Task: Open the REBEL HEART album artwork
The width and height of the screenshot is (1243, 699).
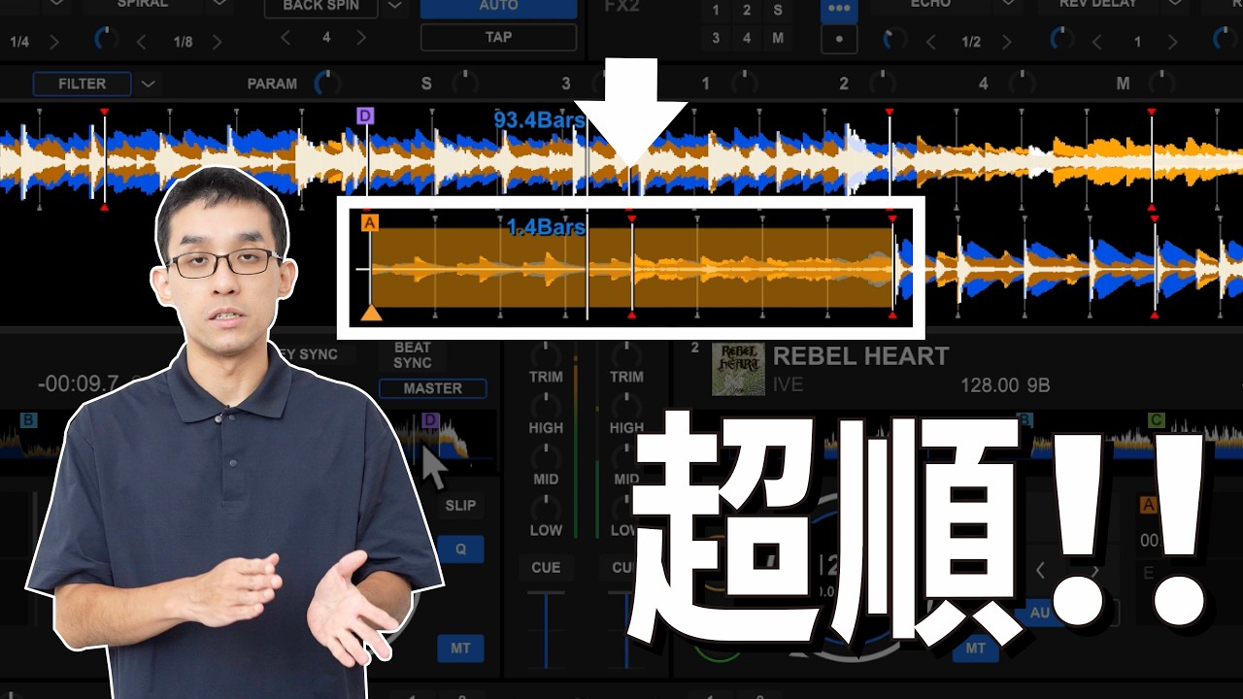Action: 737,370
